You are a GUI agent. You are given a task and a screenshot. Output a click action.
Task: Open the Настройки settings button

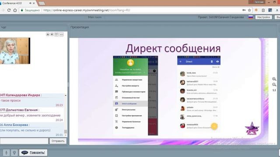(x=263, y=17)
